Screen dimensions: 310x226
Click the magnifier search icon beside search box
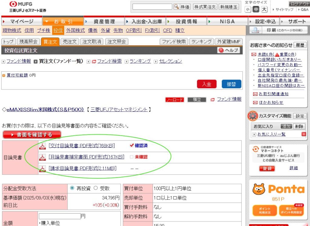pyautogui.click(x=176, y=7)
